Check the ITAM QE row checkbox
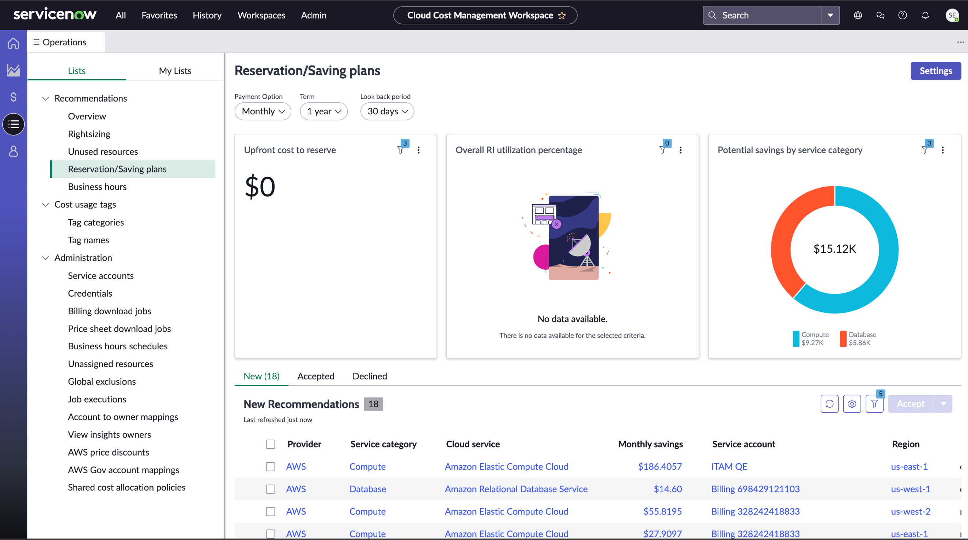 (x=271, y=467)
